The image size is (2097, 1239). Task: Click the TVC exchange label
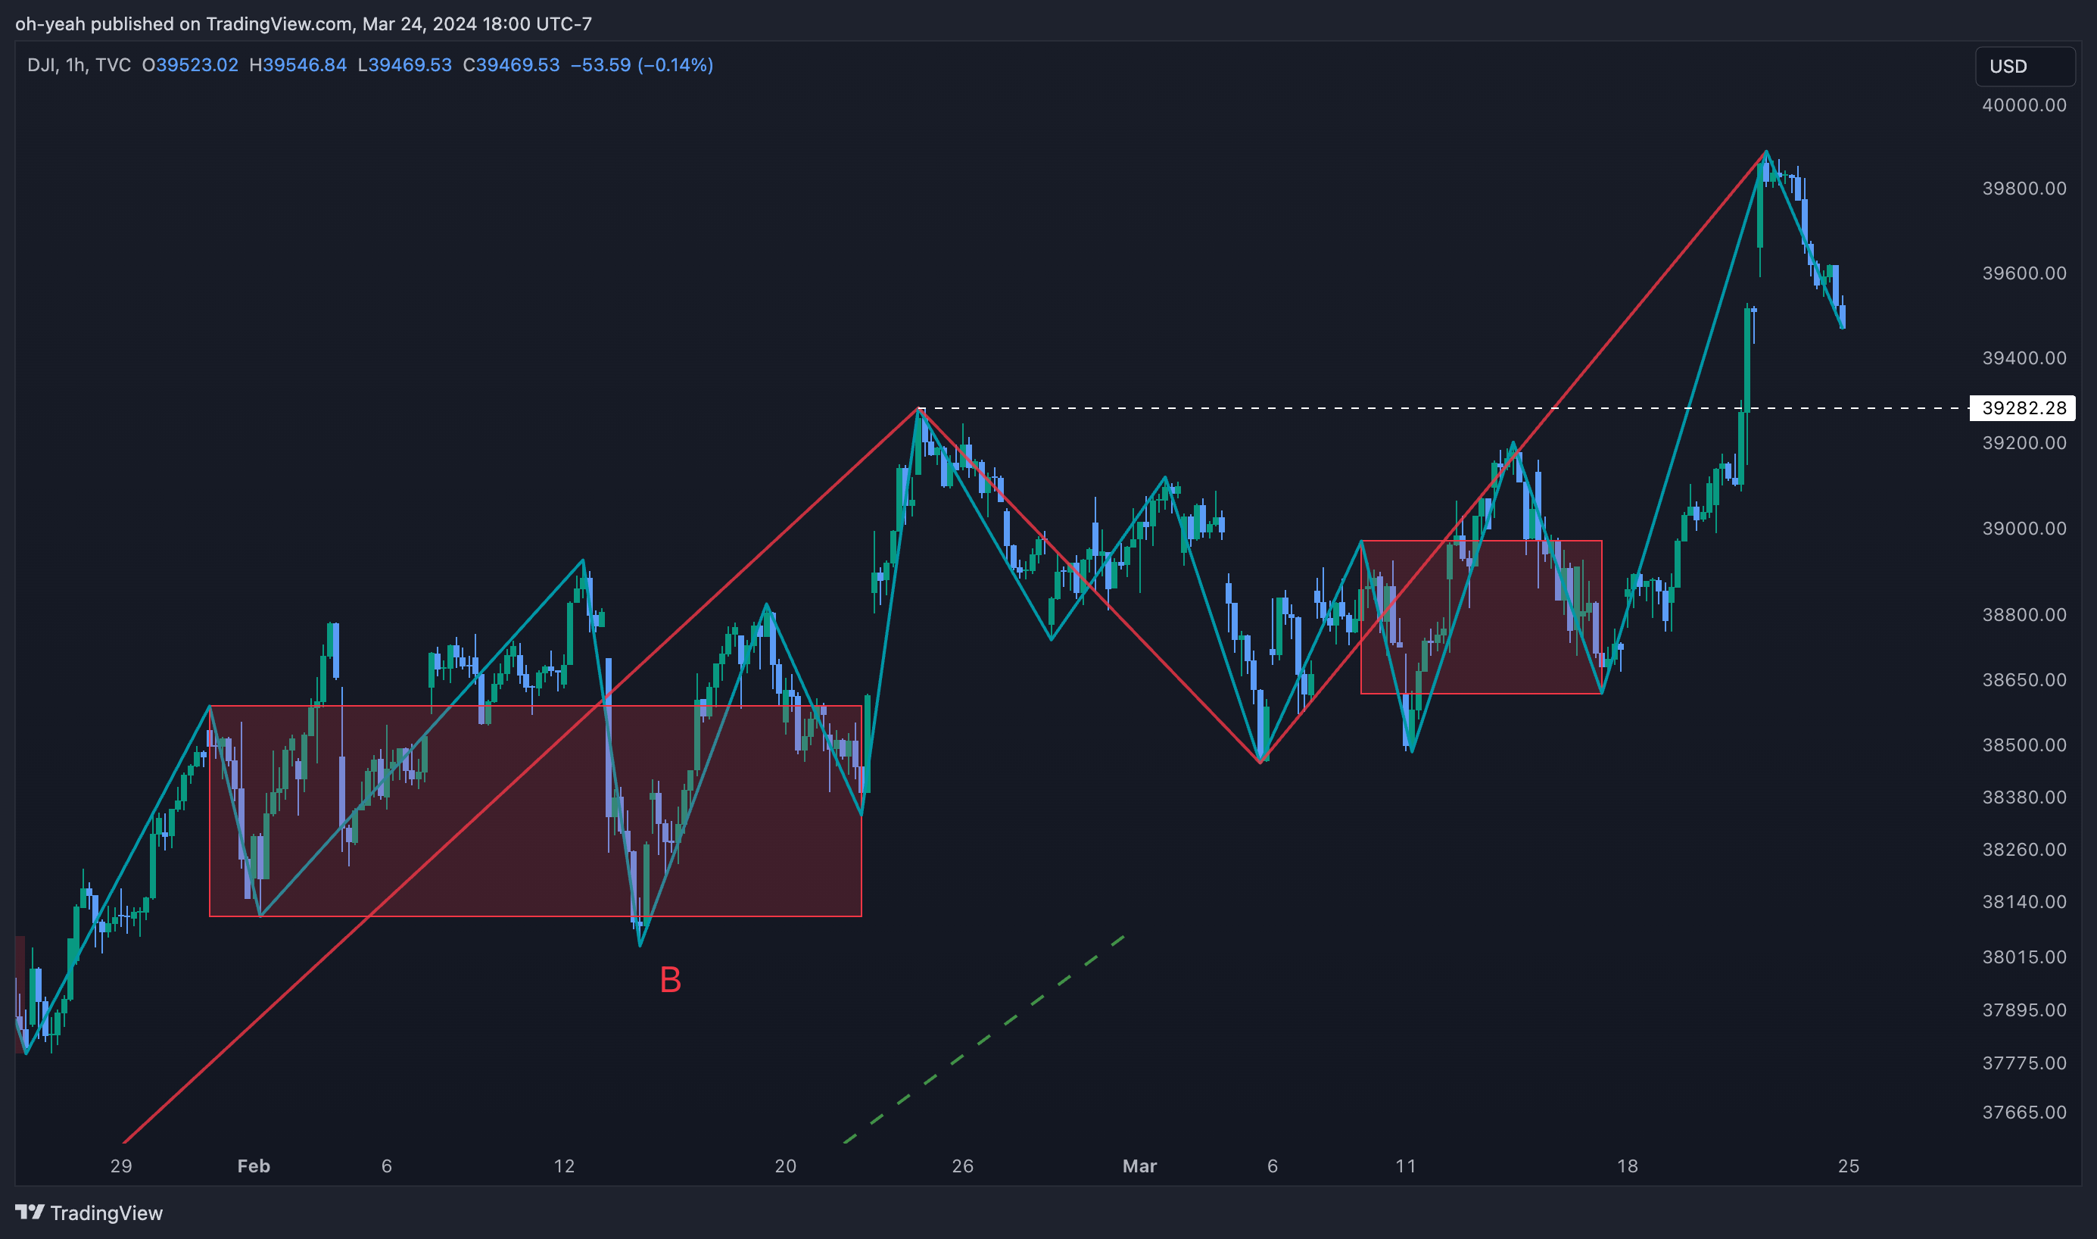coord(113,65)
